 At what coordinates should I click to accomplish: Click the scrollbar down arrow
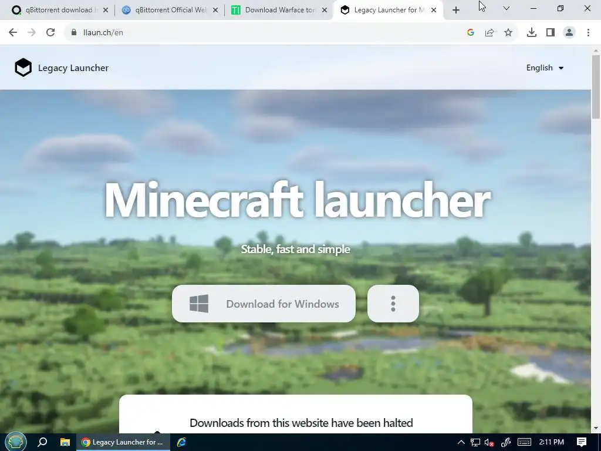point(596,428)
